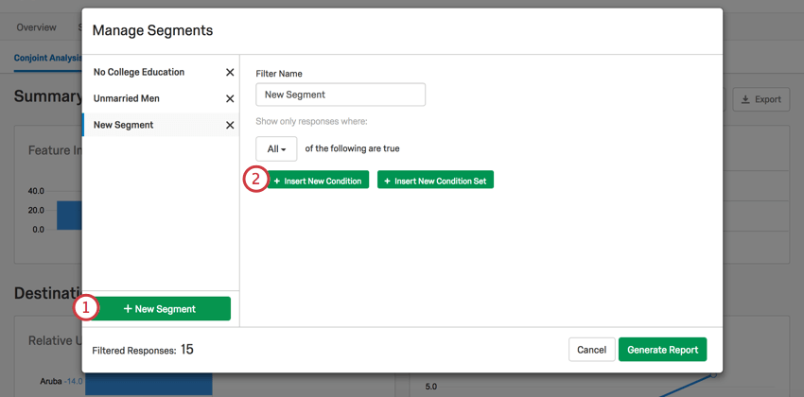Focus the Filter Name text field
Screen dimensions: 804x397
pos(341,95)
